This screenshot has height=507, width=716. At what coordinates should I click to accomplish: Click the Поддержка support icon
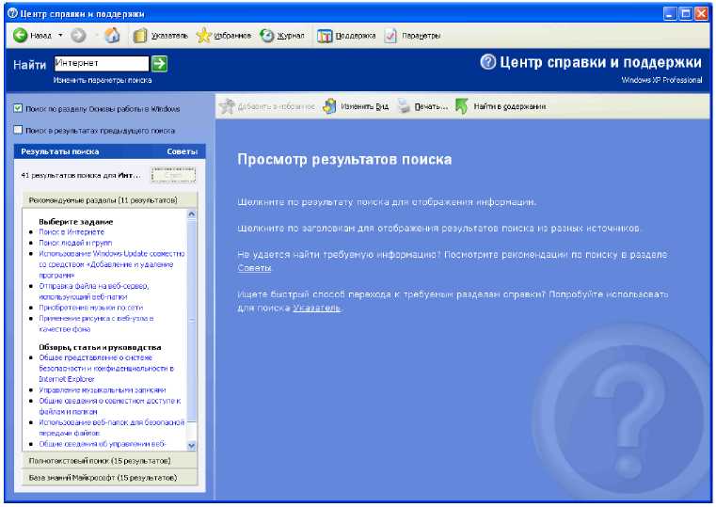pos(325,36)
